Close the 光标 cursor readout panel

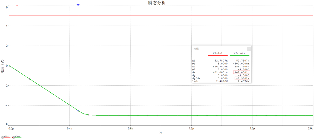249,49
